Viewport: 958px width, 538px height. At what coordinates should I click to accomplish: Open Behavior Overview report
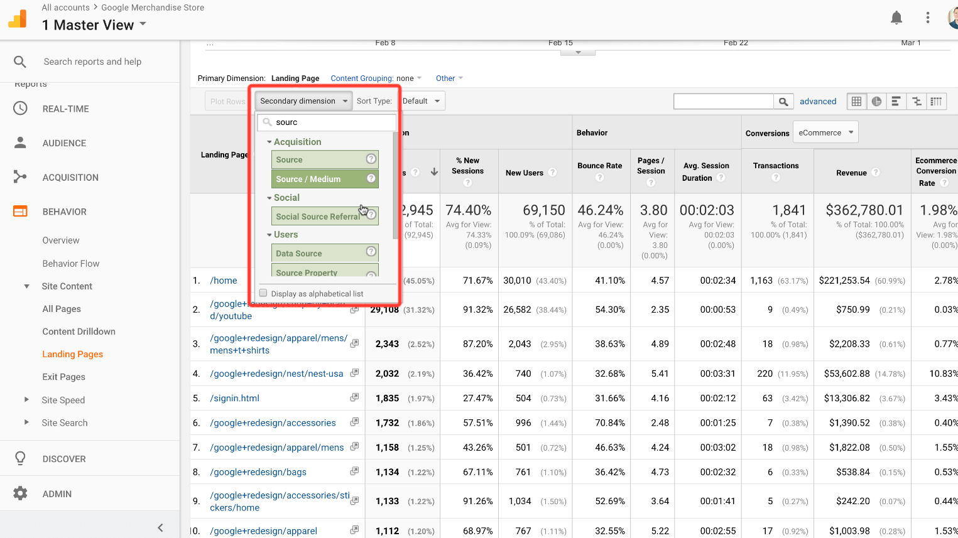[x=61, y=240]
